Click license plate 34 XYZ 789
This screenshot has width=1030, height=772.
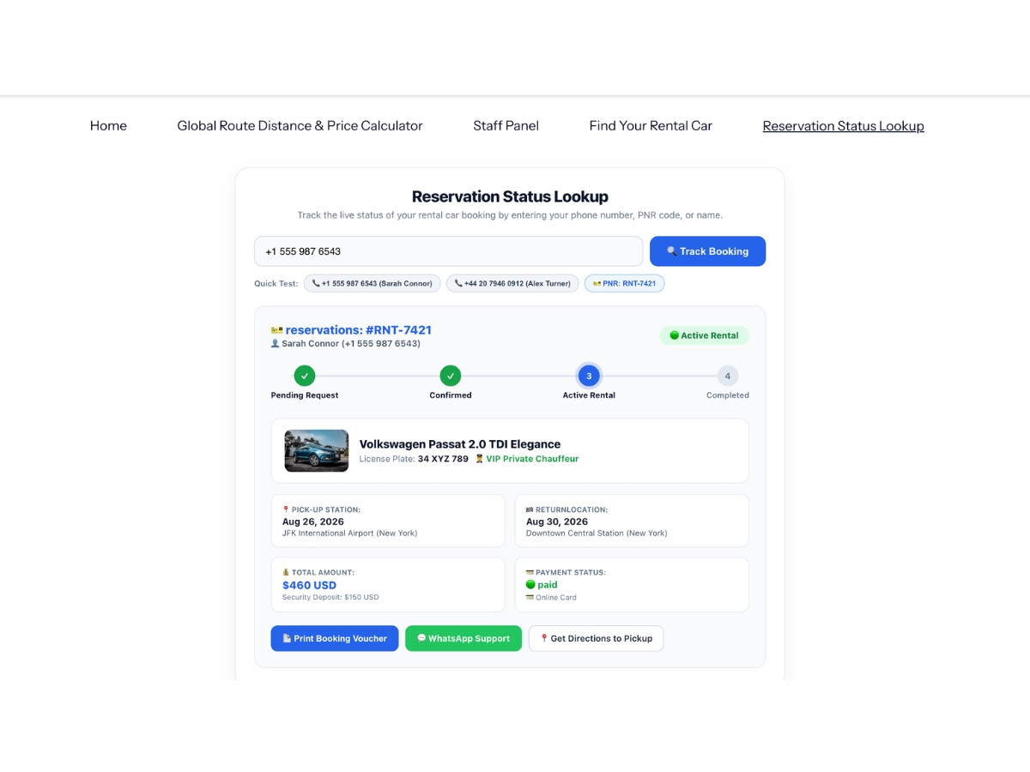click(x=443, y=459)
